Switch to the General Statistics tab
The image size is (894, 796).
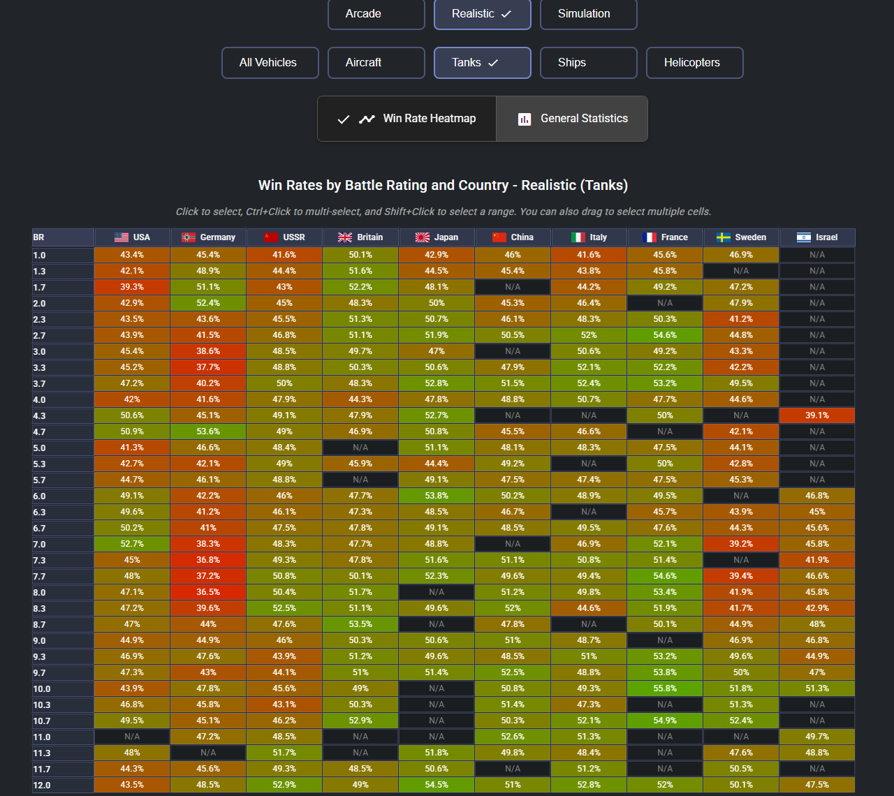coord(572,119)
